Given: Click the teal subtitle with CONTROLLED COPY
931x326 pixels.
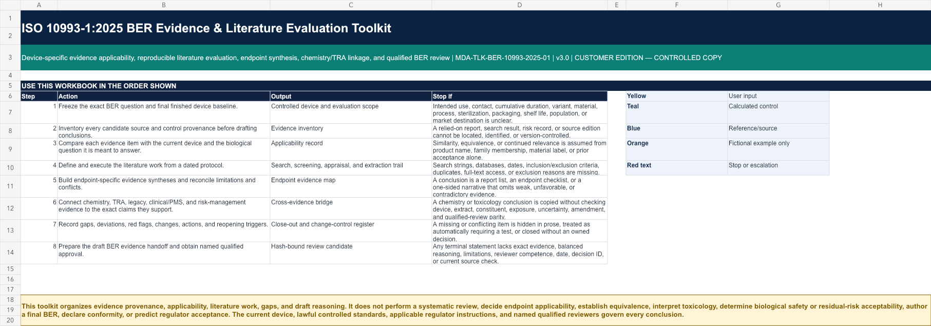Looking at the screenshot, I should [x=476, y=57].
